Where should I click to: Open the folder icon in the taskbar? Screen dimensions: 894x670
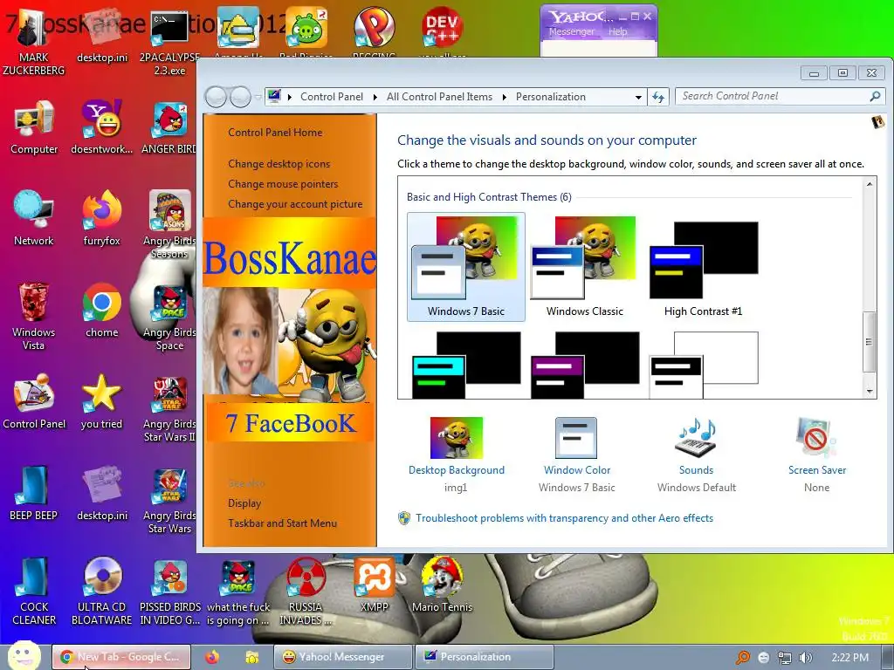click(x=251, y=657)
